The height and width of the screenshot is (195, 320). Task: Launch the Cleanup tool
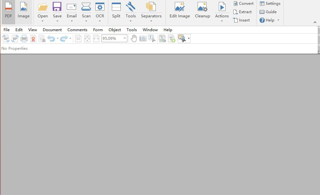(x=202, y=10)
